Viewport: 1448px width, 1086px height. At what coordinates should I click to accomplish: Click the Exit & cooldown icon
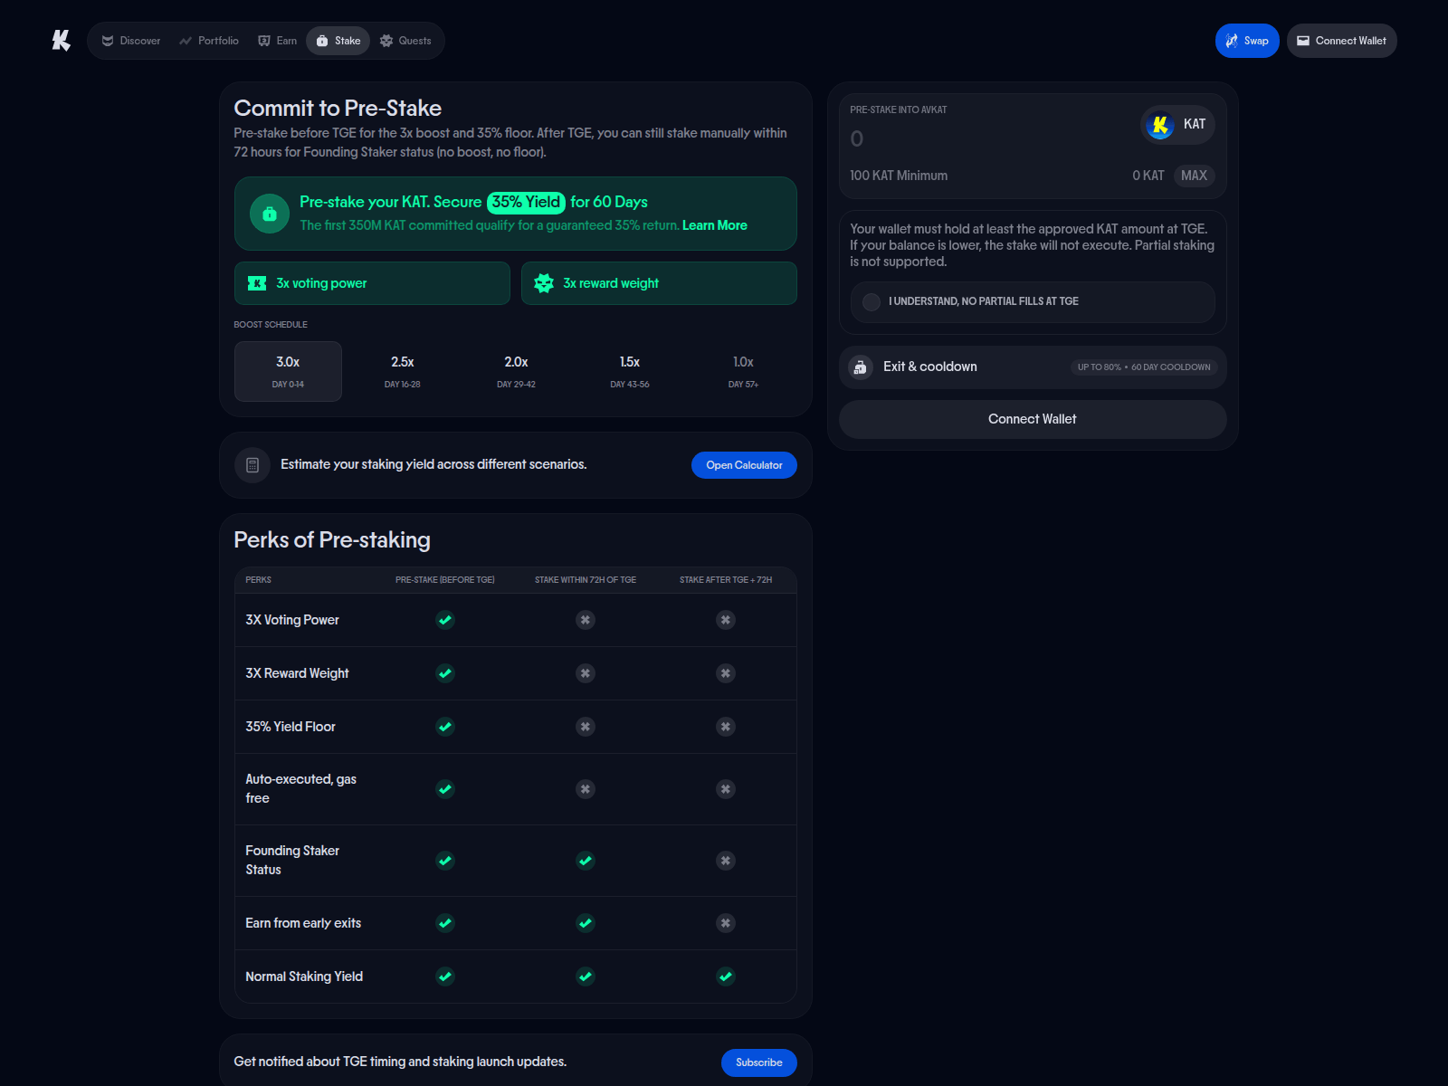click(x=860, y=367)
